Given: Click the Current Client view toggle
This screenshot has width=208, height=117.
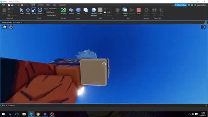Looking at the screenshot, I should tap(125, 12).
